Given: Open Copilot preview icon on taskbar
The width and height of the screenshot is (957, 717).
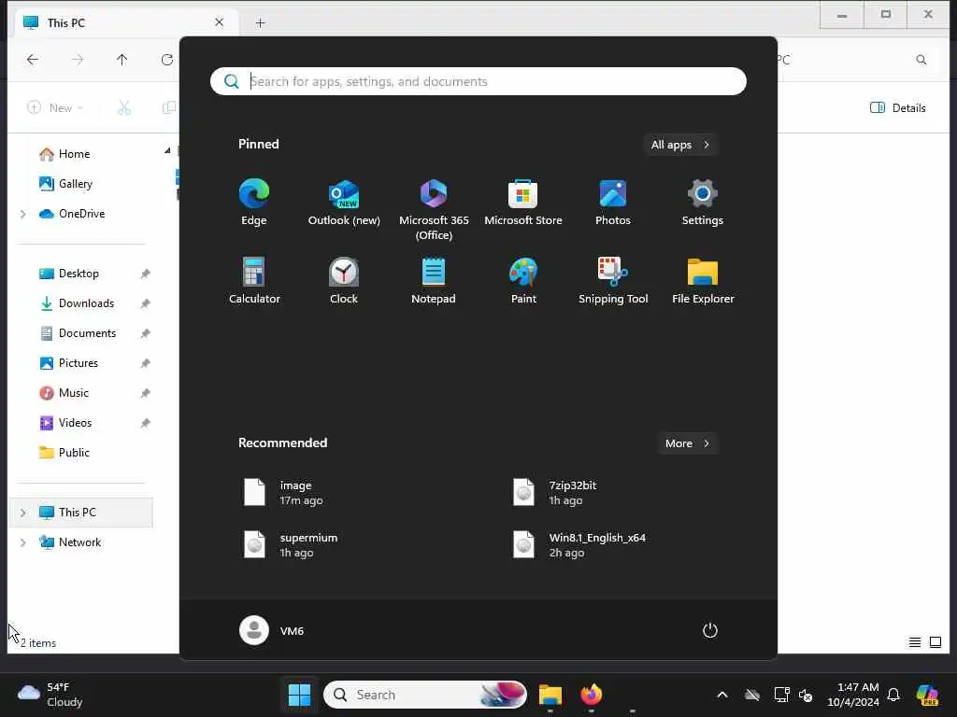Looking at the screenshot, I should (927, 695).
